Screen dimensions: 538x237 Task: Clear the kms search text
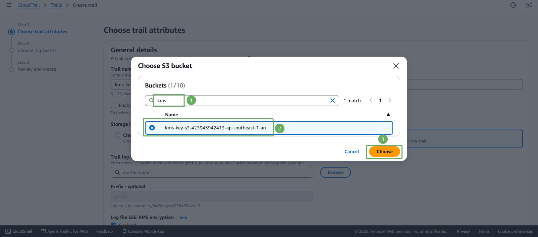click(333, 101)
